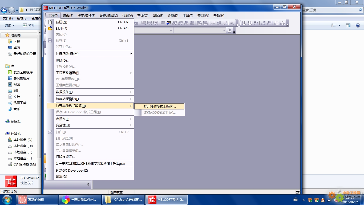Screen dimensions: 364x205
Task: Open the 诊断(D) menu
Action: 173,16
